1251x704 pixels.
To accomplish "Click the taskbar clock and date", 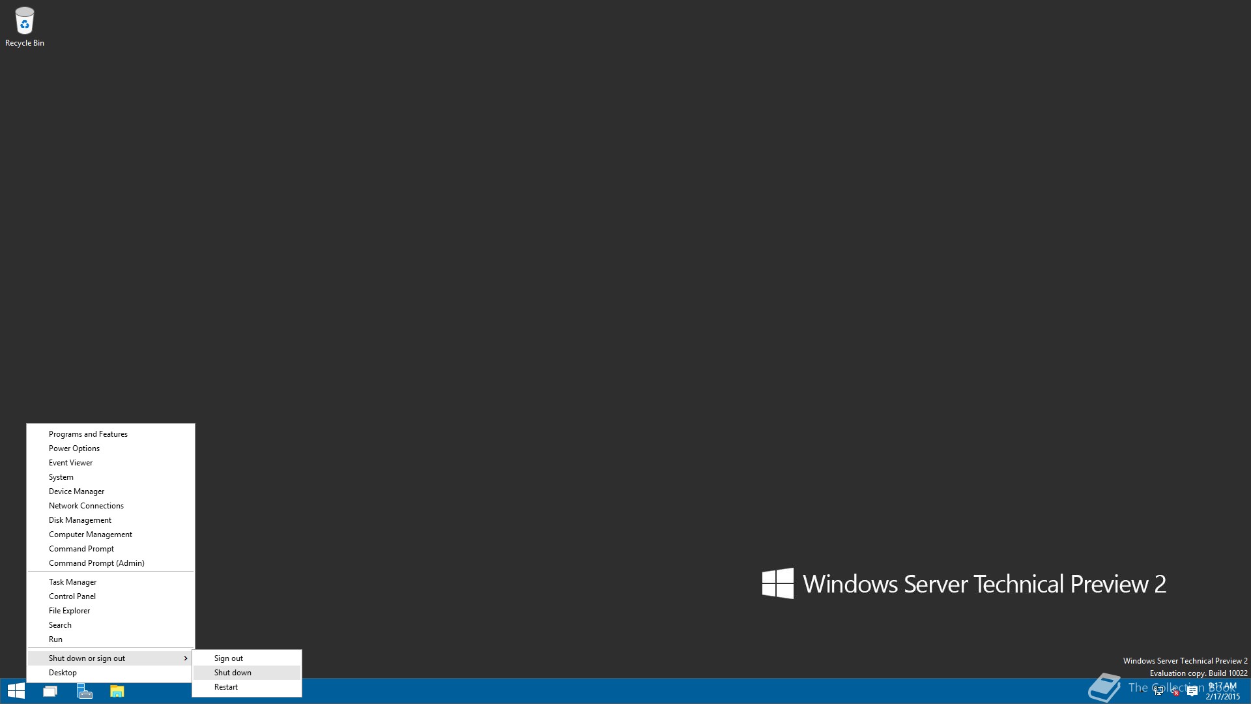I will click(x=1222, y=691).
